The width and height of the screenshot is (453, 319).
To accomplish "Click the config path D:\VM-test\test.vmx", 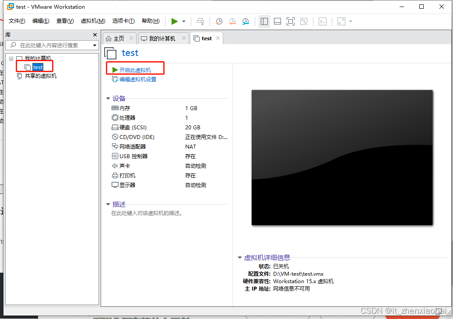I will click(298, 274).
